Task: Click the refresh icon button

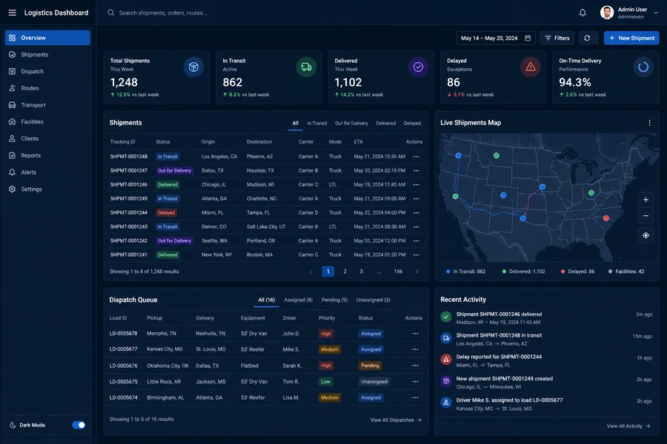Action: [587, 38]
